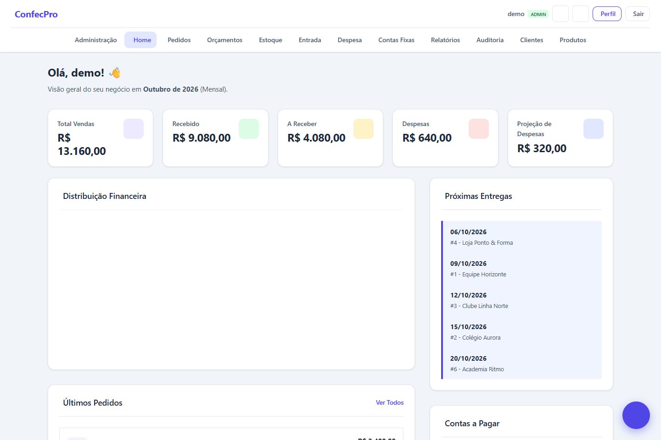Viewport: 661px width, 440px height.
Task: Click the purple icon on the Total Vendas card
Action: (x=134, y=129)
